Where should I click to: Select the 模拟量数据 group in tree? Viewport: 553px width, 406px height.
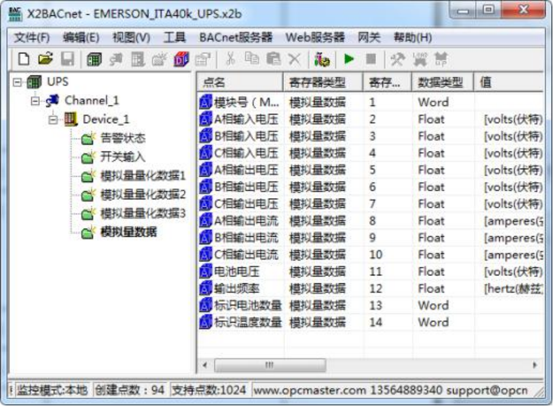[x=129, y=232]
